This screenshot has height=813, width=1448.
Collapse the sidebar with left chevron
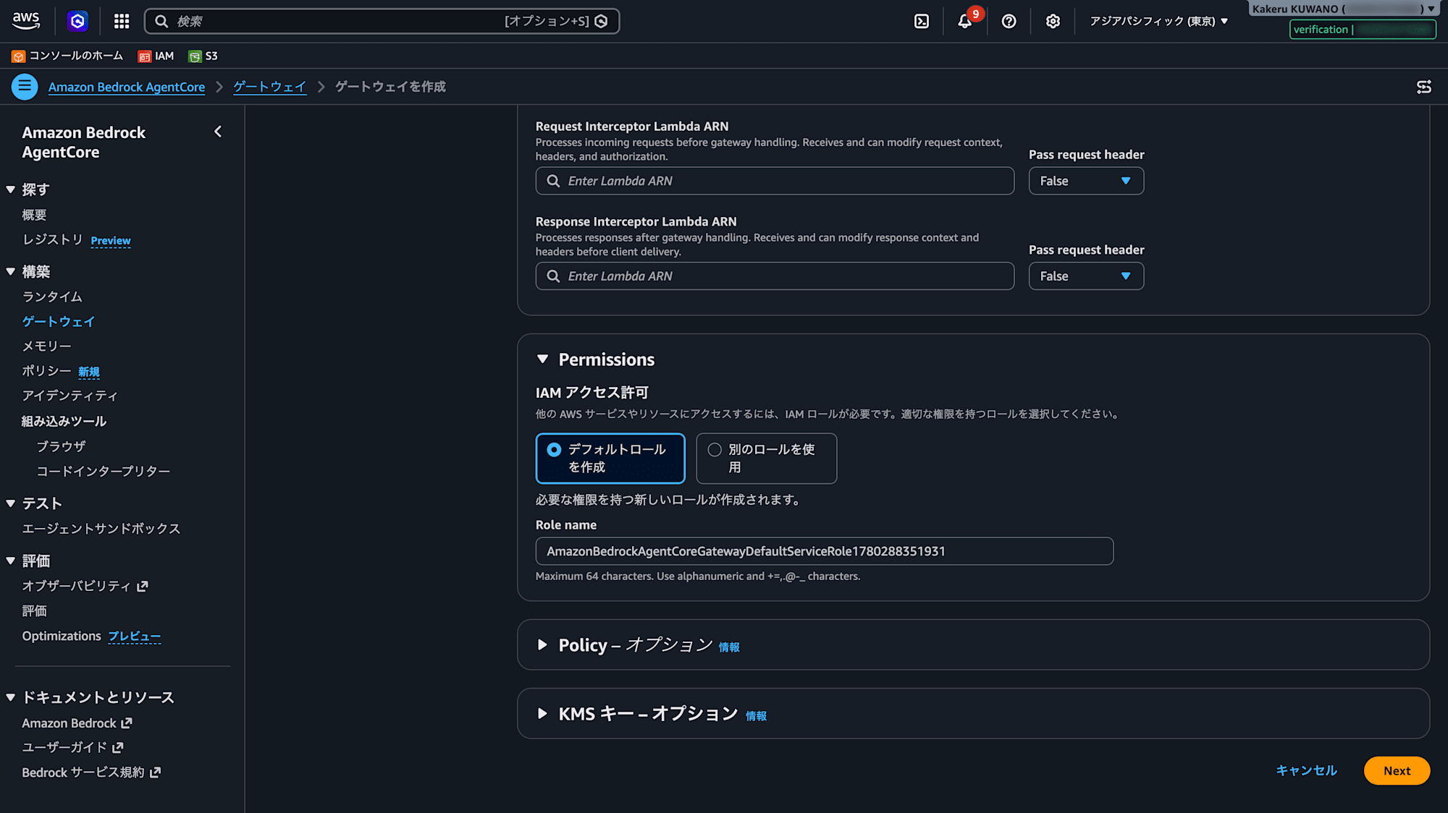tap(218, 132)
